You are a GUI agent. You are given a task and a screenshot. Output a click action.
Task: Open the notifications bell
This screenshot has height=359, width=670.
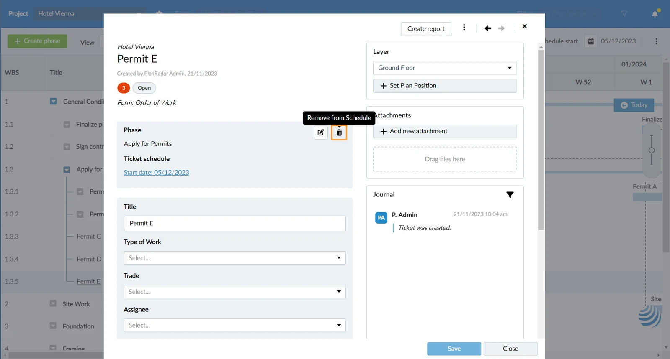(x=655, y=14)
